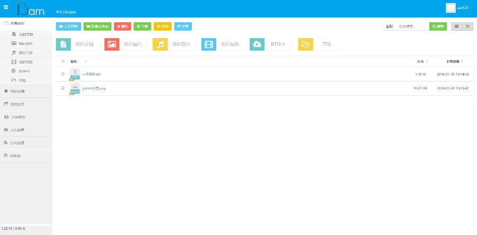
Task: Sort files by the size column arrows
Action: (427, 61)
